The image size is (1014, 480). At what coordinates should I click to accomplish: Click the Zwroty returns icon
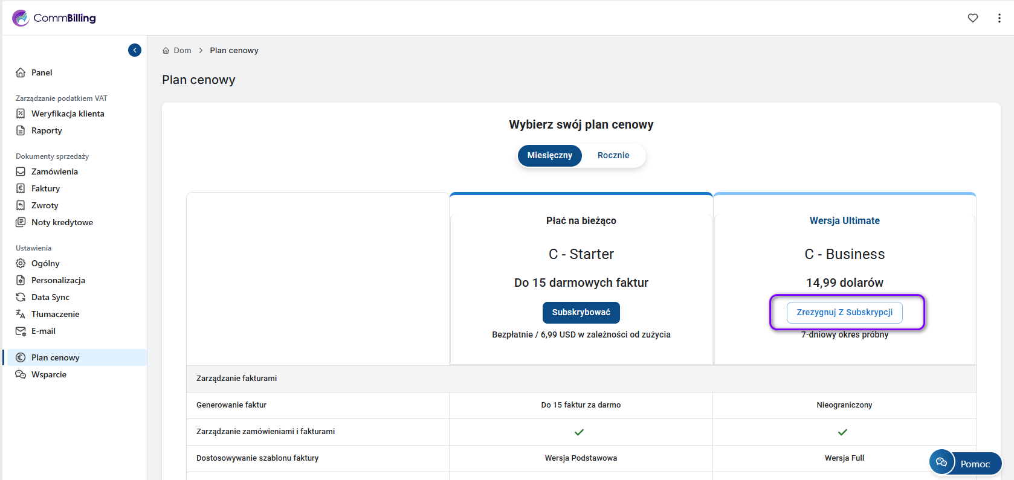(x=21, y=205)
